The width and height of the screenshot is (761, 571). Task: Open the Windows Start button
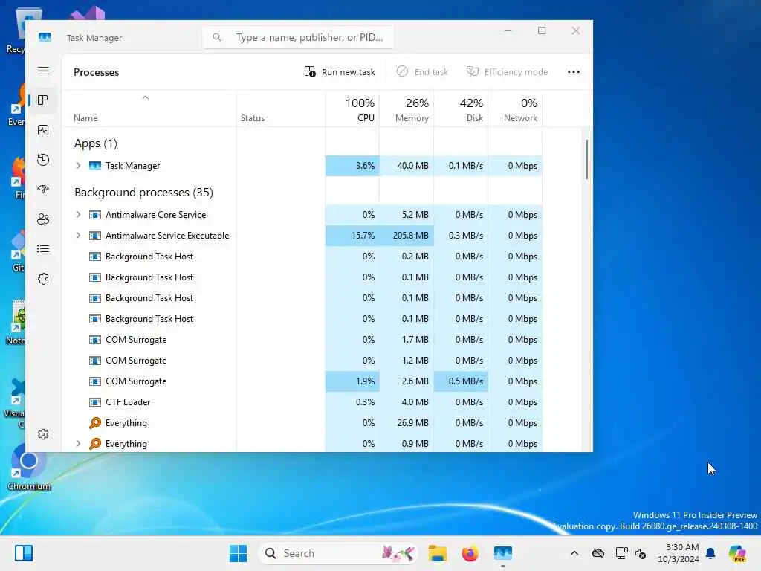(239, 553)
